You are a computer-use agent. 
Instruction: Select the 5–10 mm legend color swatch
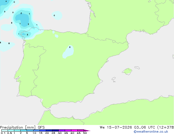[x=30, y=130]
